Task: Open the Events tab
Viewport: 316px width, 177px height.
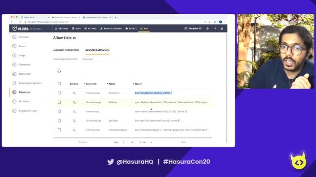Action: (131, 29)
